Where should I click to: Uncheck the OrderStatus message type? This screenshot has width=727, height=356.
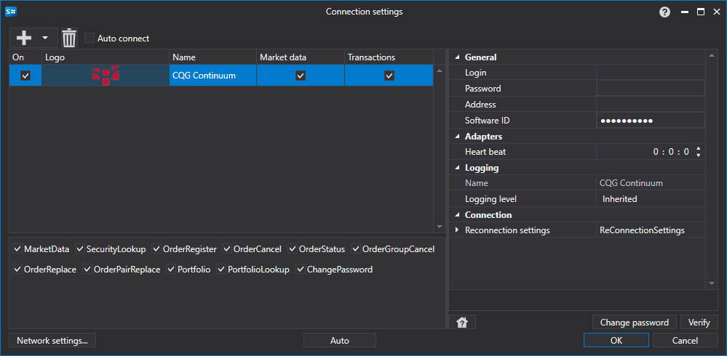tap(293, 249)
